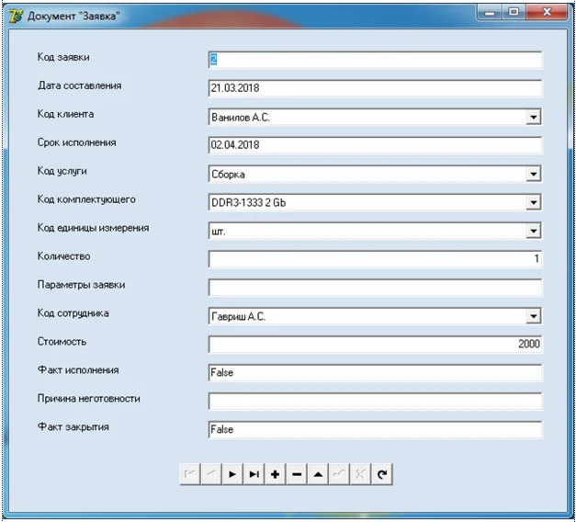Open the Код услуги dropdown arrow
The width and height of the screenshot is (576, 522).
[533, 174]
